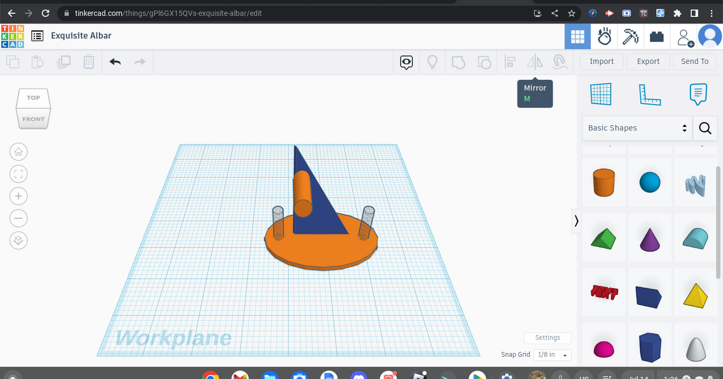
Task: Open the Snap Grid 1/8 in dropdown
Action: coord(552,355)
